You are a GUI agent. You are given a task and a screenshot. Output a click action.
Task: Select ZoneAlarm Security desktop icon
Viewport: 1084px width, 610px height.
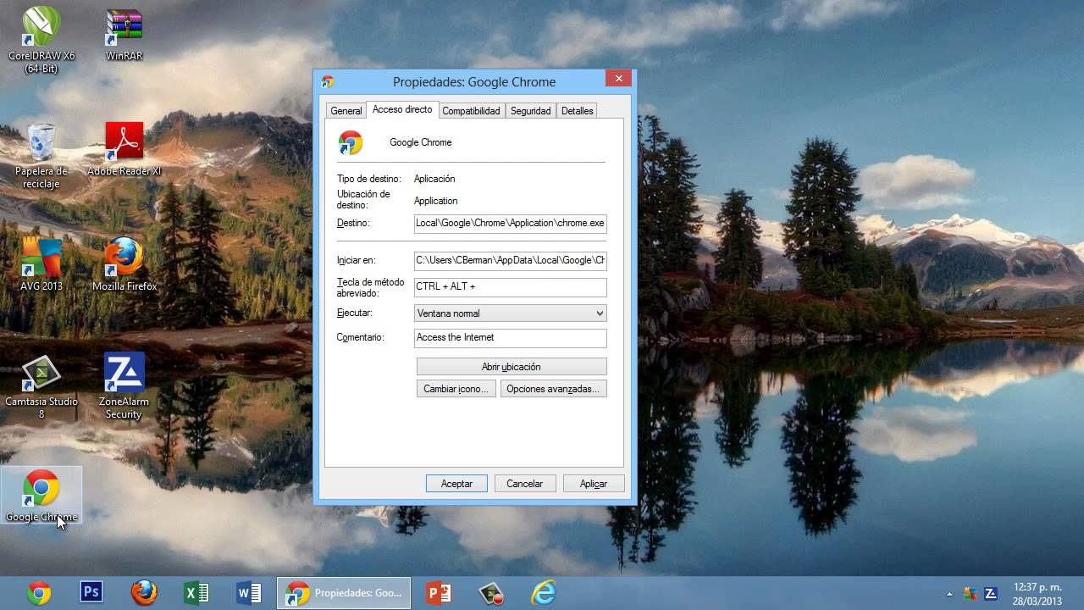(x=124, y=386)
